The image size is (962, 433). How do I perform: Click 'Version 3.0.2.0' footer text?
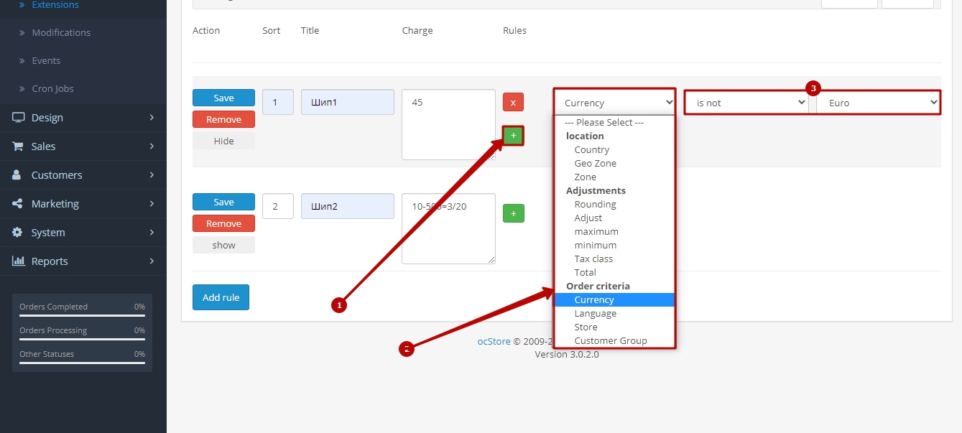[x=567, y=354]
